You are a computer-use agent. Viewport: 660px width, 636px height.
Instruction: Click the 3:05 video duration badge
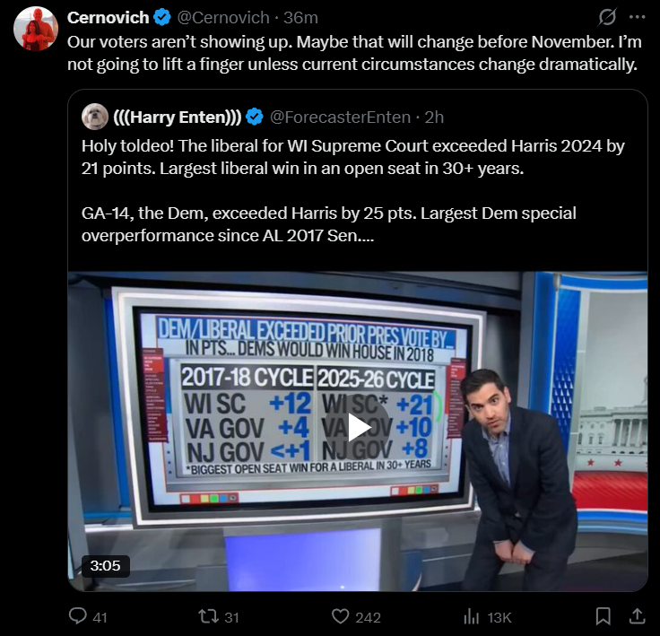105,566
